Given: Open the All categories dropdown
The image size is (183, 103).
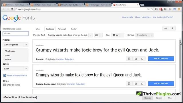Looking at the screenshot, I should click(x=15, y=45).
